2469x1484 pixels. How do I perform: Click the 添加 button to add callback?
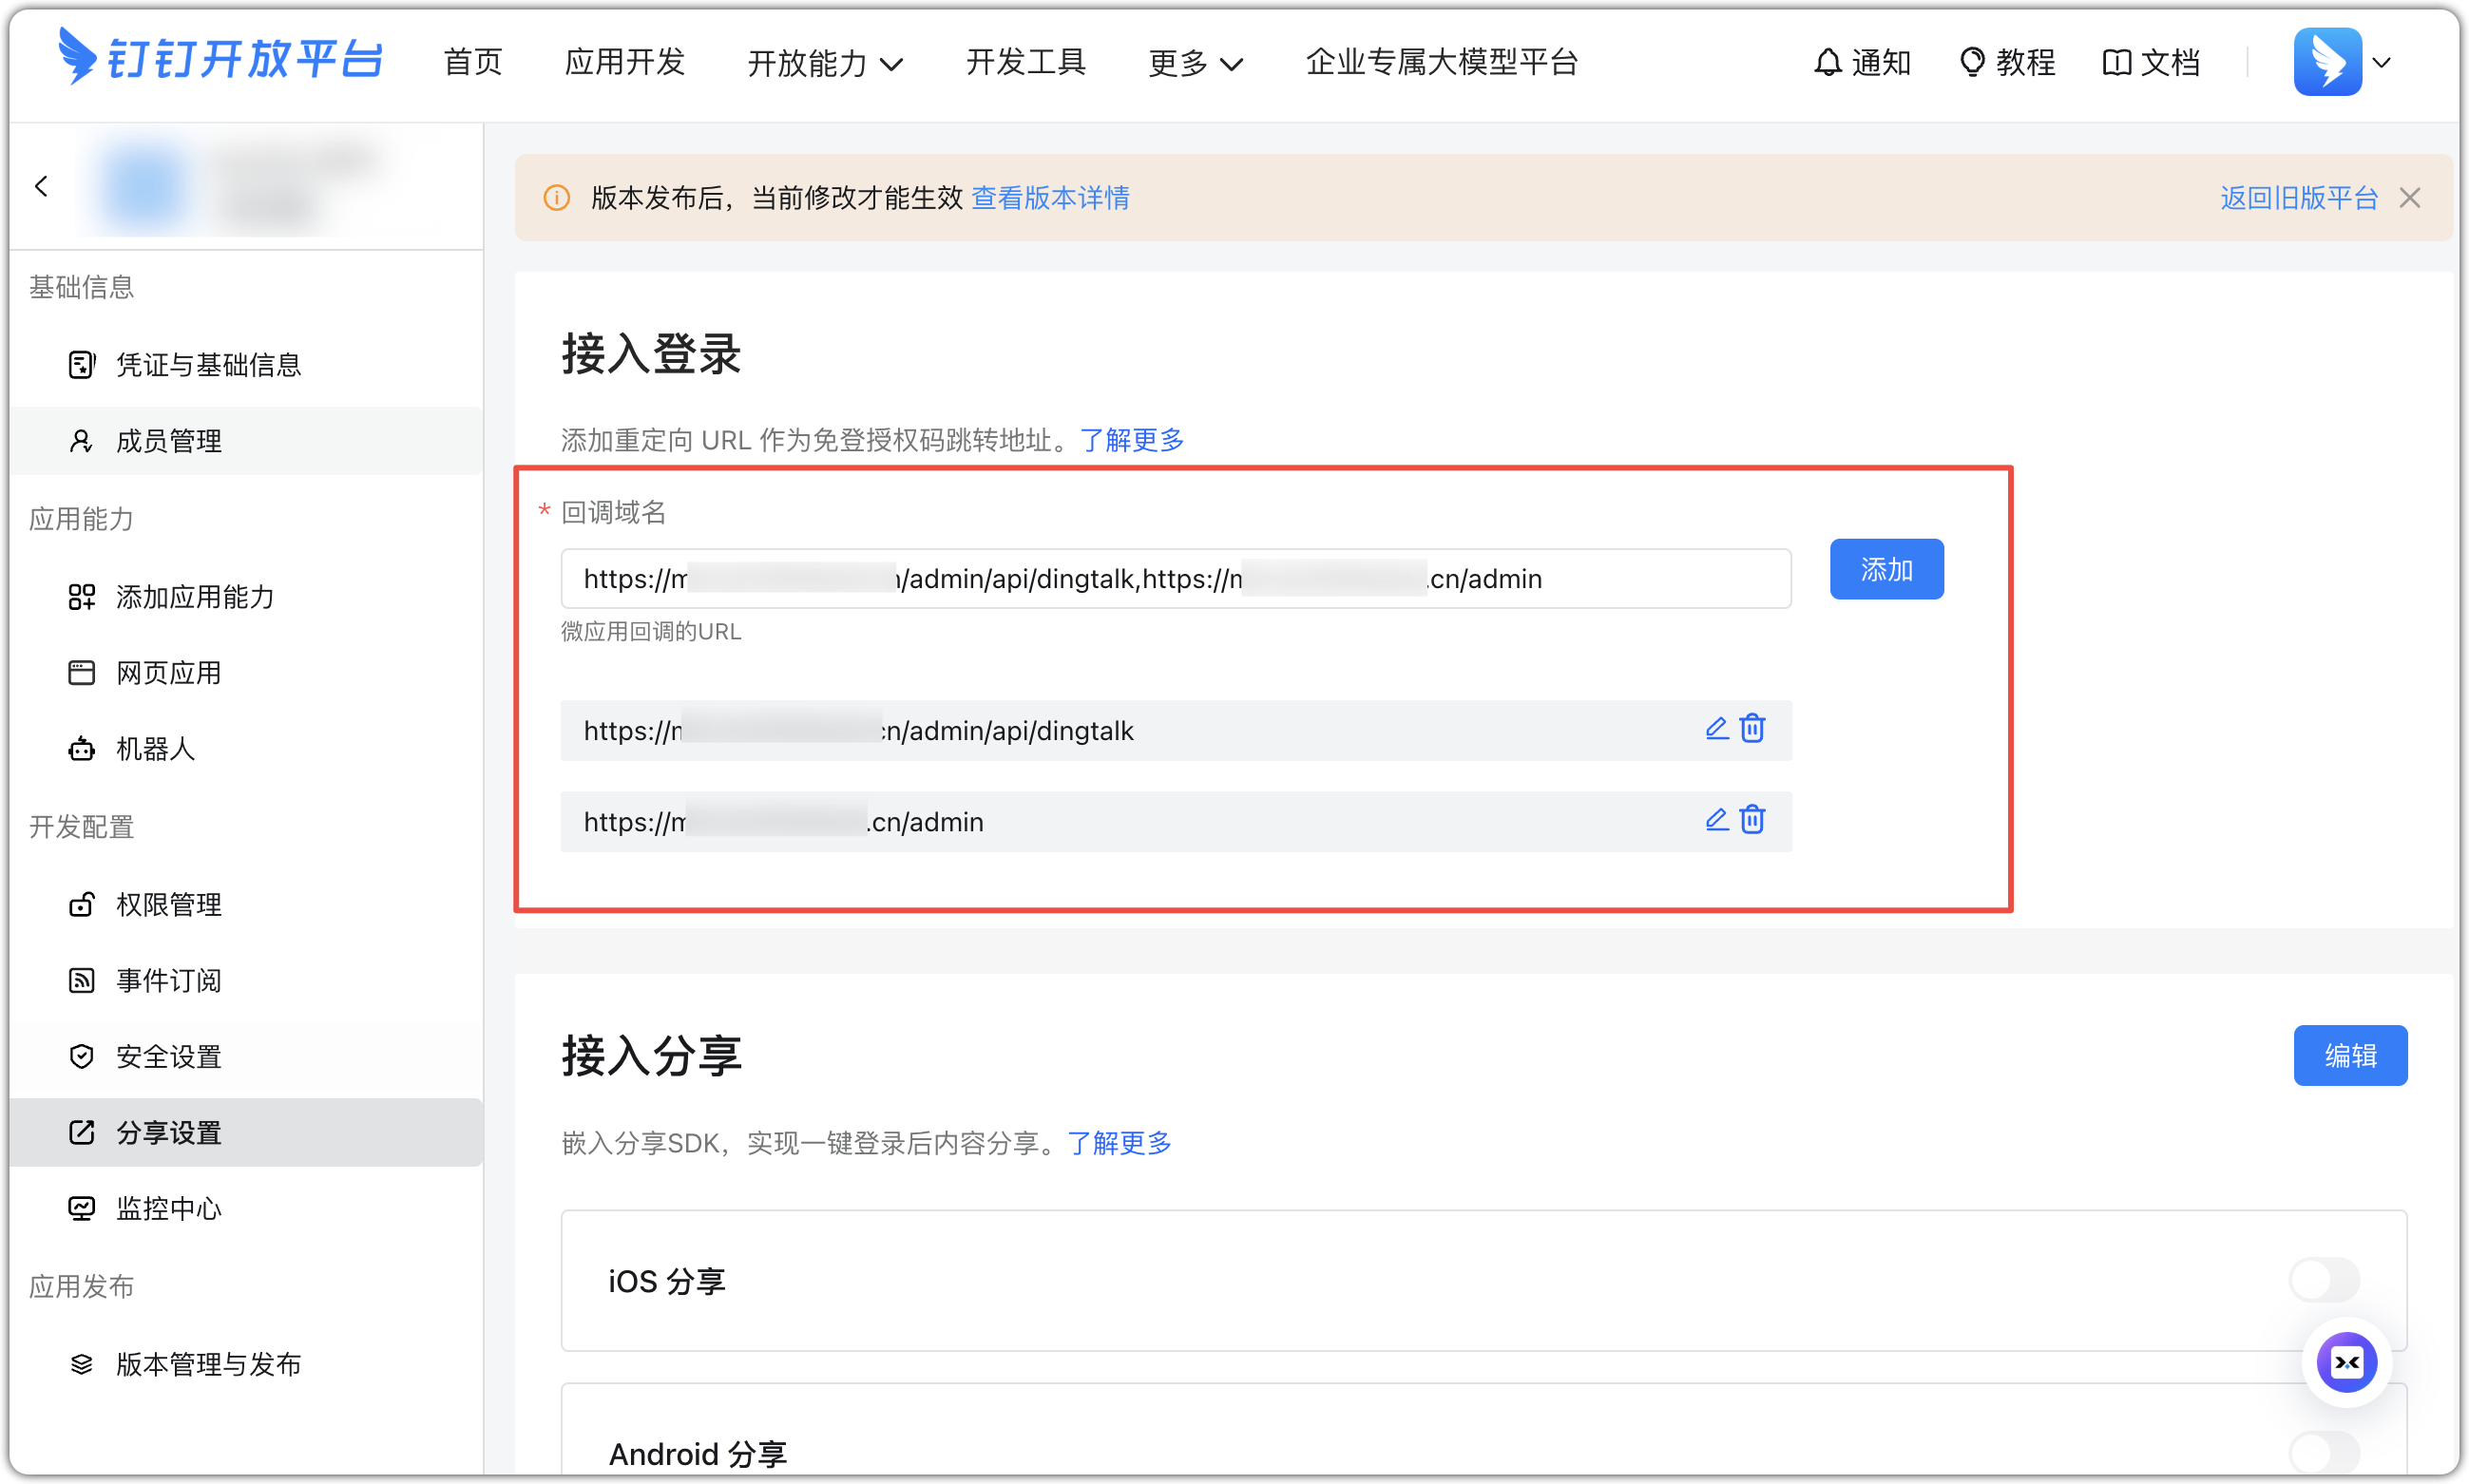pos(1886,569)
